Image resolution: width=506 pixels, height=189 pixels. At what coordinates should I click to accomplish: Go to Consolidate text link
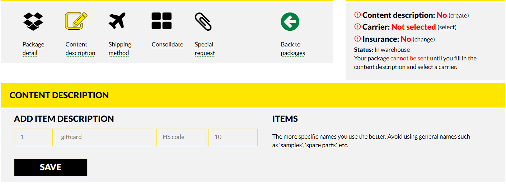(x=167, y=44)
